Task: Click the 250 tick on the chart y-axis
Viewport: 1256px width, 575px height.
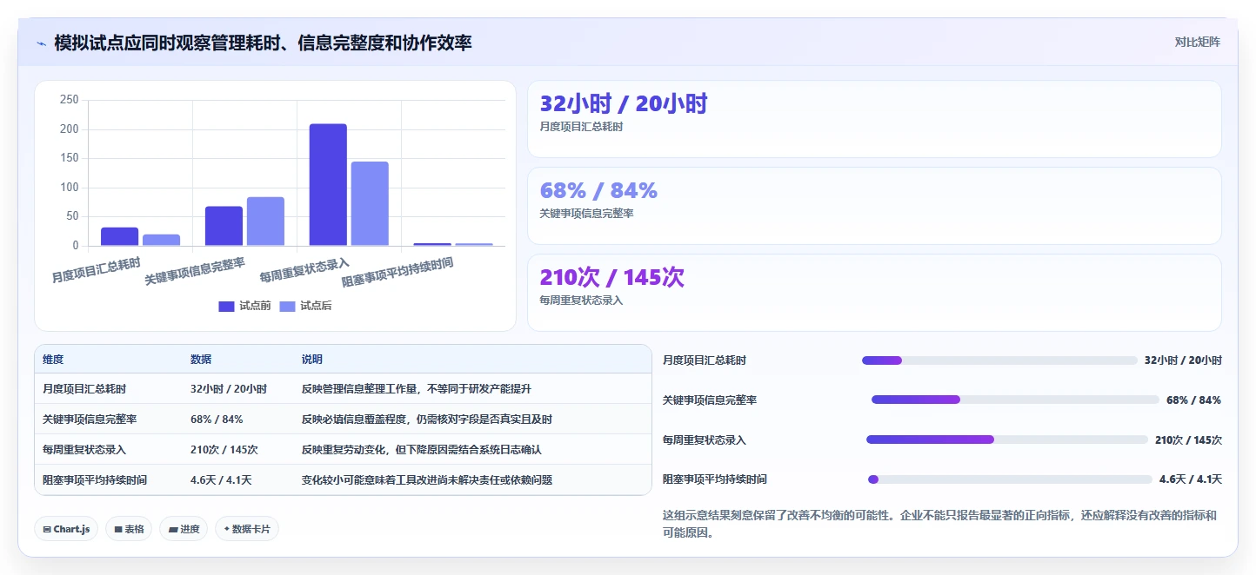Action: (x=70, y=100)
